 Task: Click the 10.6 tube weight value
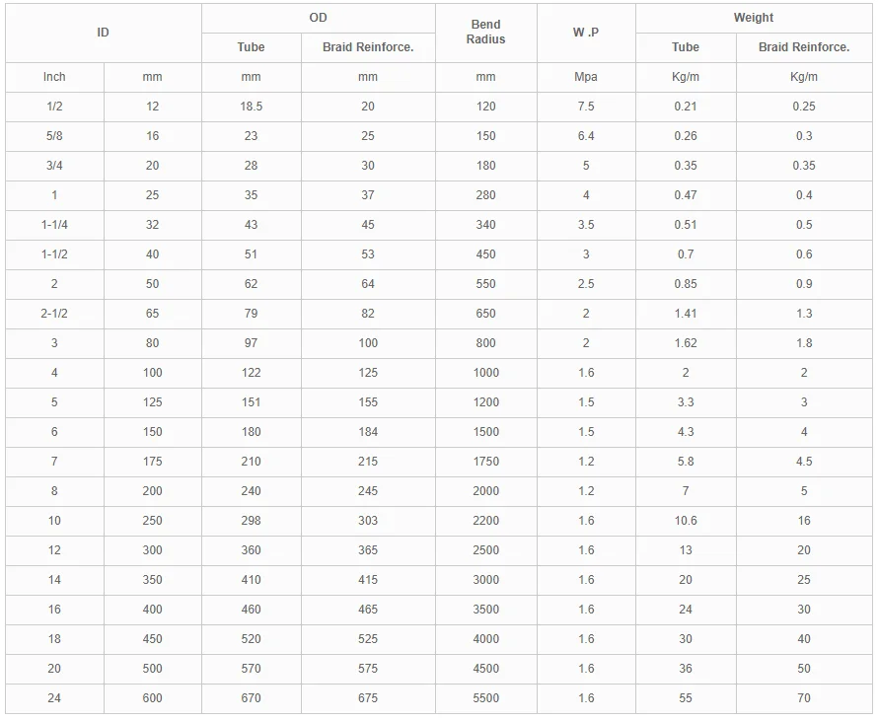pyautogui.click(x=686, y=521)
